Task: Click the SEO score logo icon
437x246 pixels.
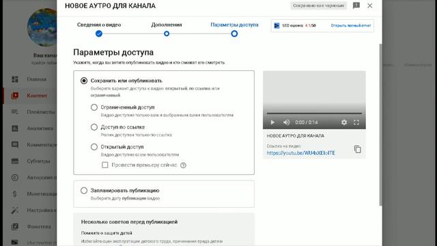Action: 277,25
